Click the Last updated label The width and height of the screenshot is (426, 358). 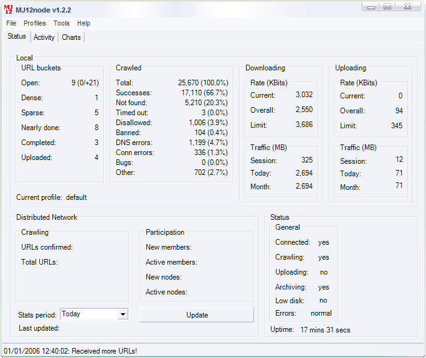click(x=39, y=328)
